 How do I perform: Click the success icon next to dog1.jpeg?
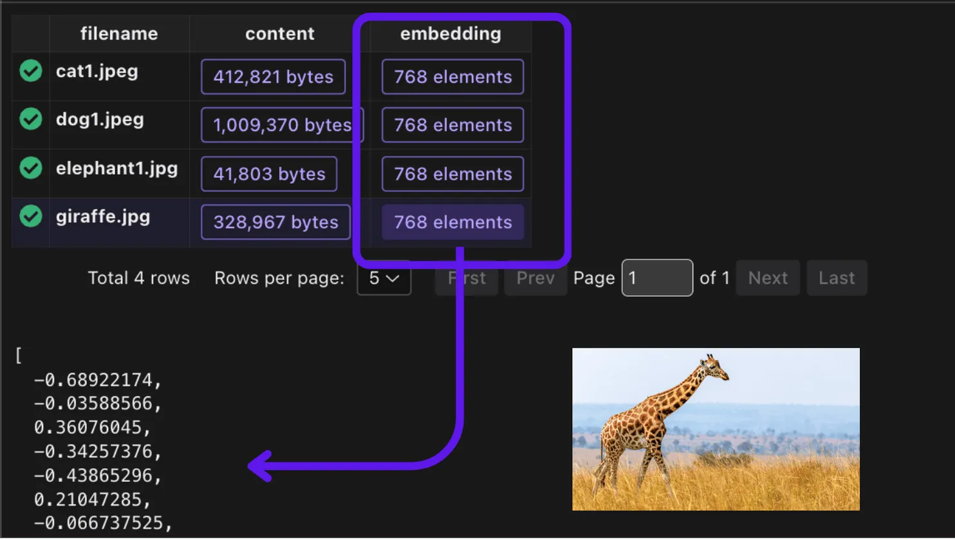coord(30,120)
